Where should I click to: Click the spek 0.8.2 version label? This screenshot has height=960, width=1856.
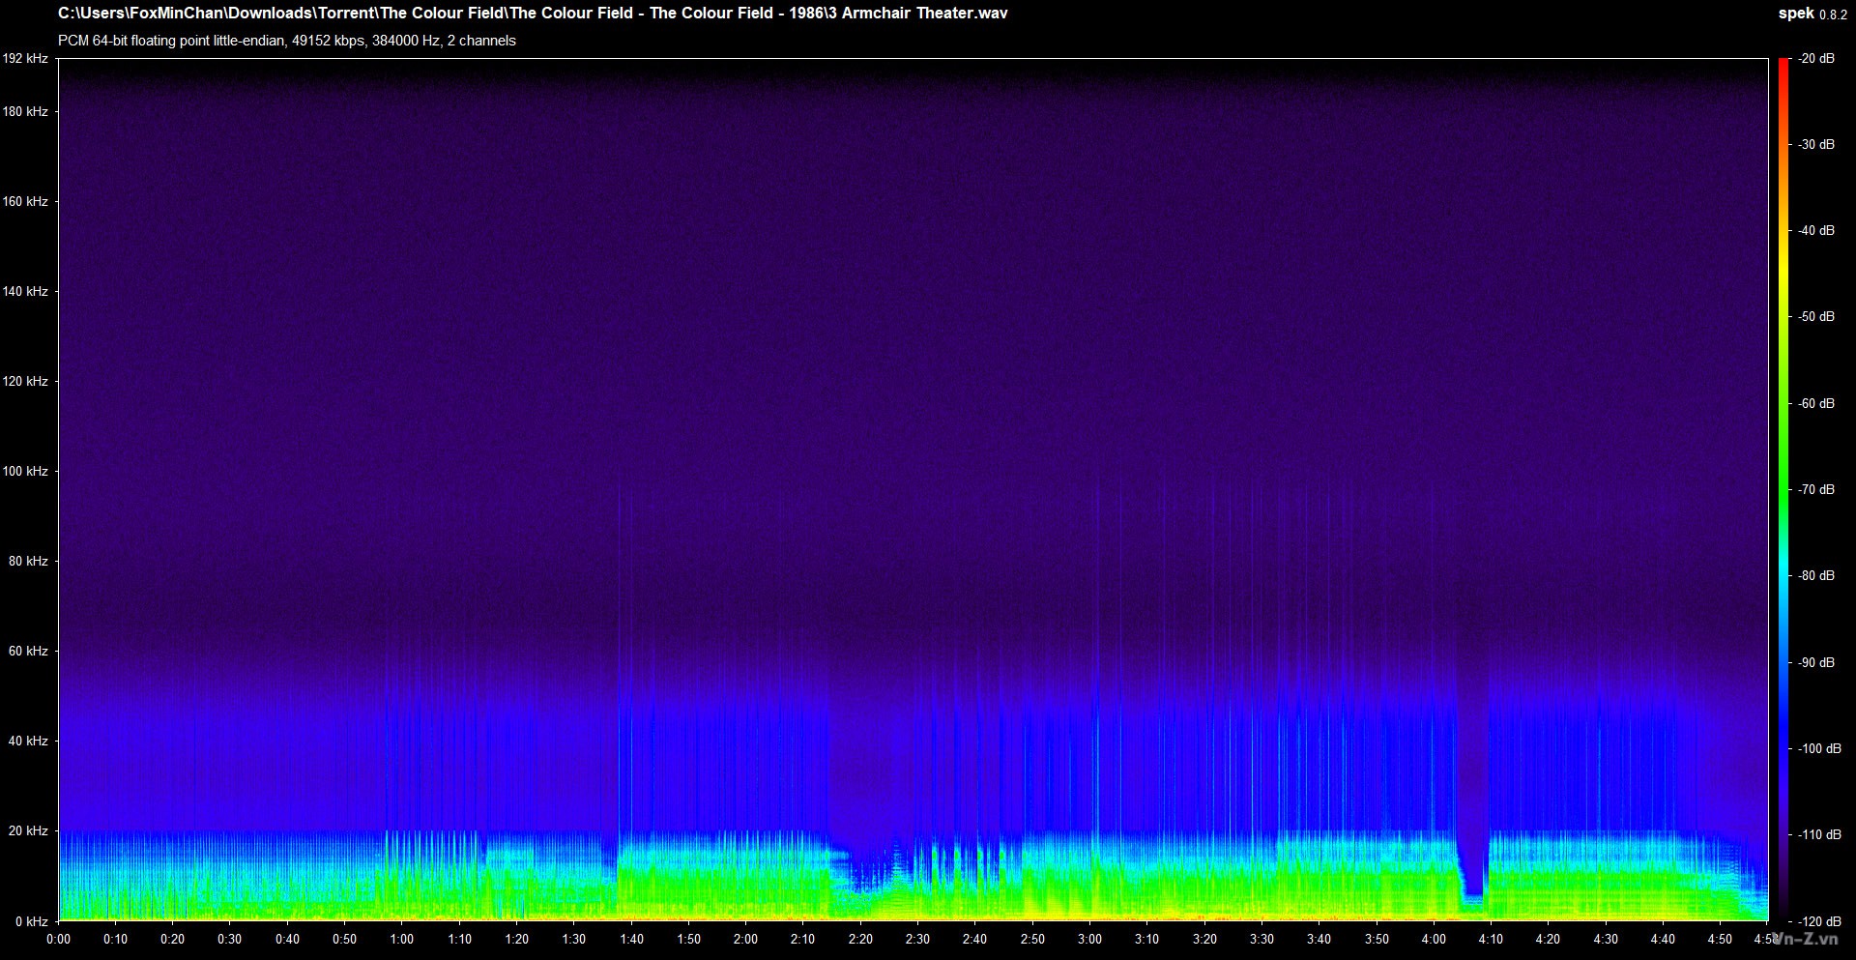[x=1812, y=14]
